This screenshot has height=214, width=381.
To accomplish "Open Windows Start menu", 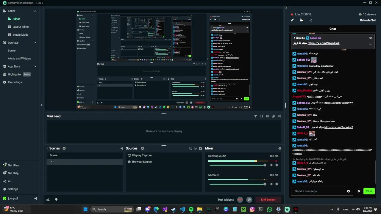I will click(85, 209).
